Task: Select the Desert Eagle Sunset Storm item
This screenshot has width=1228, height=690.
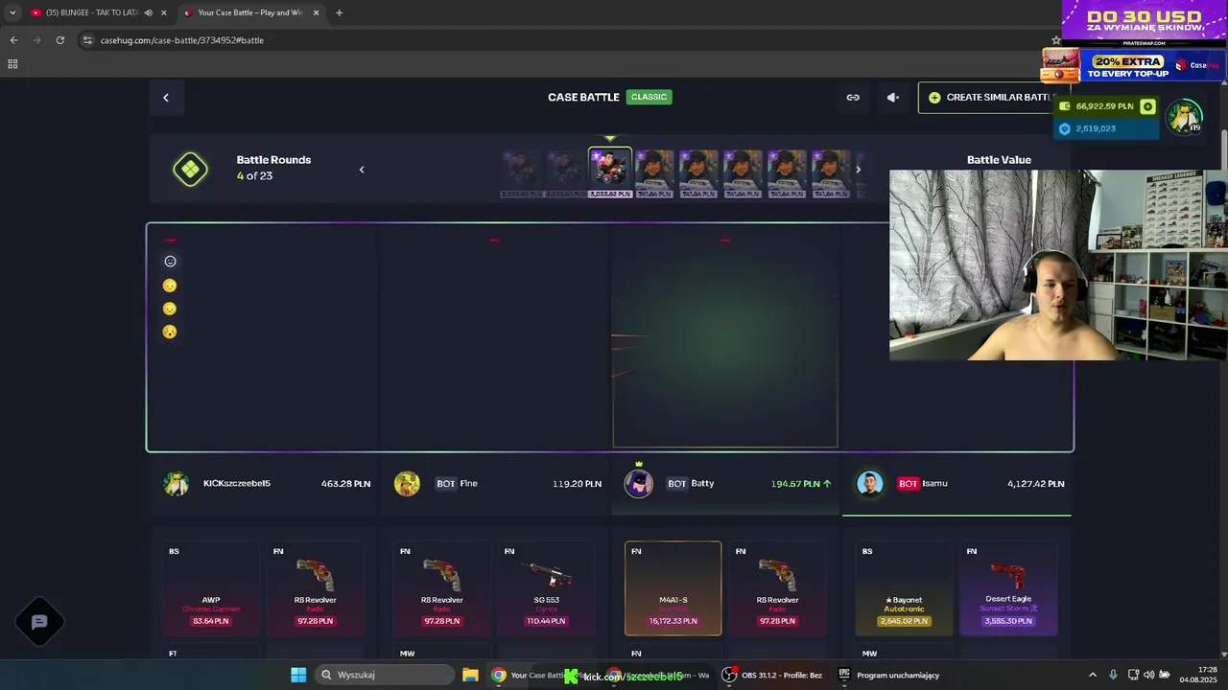Action: (x=1008, y=588)
